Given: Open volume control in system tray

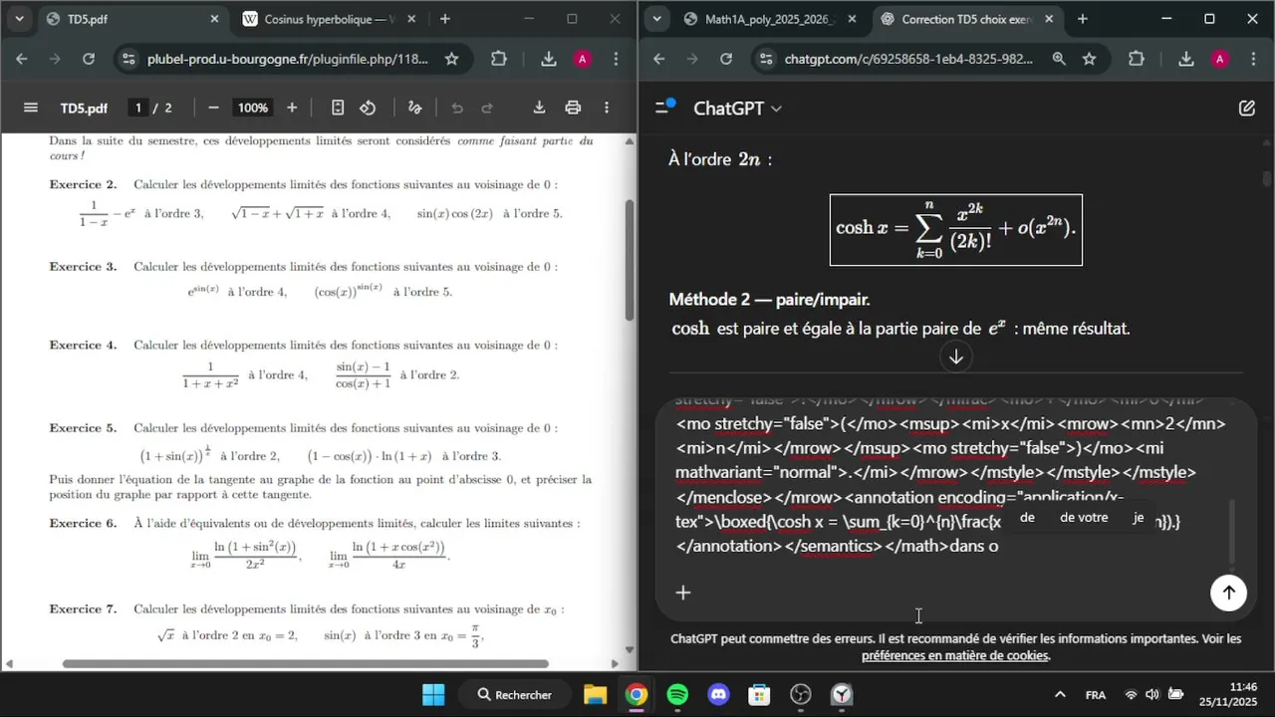Looking at the screenshot, I should pos(1152,694).
